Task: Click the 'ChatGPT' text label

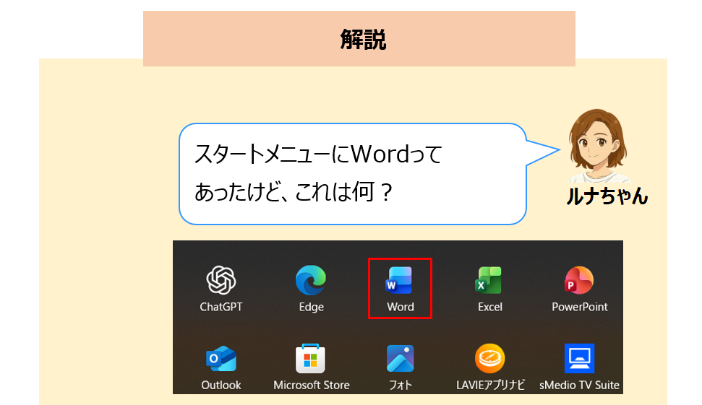Action: 221,307
